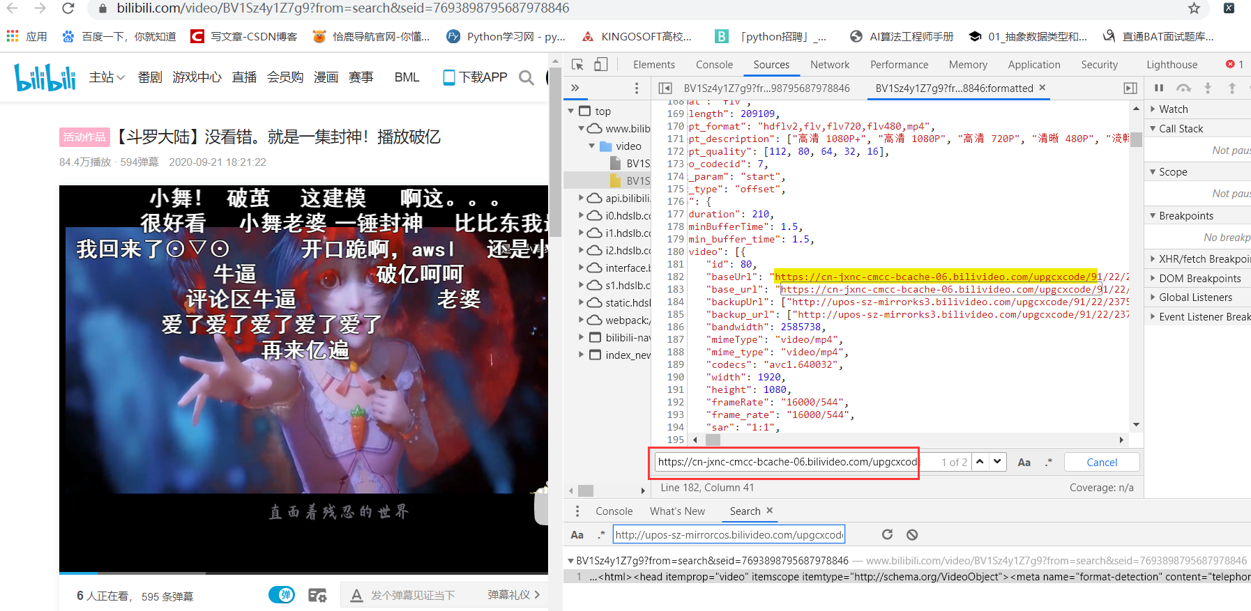Screen dimensions: 1251x611
Task: Open the Lighthouse tab
Action: [x=1172, y=65]
